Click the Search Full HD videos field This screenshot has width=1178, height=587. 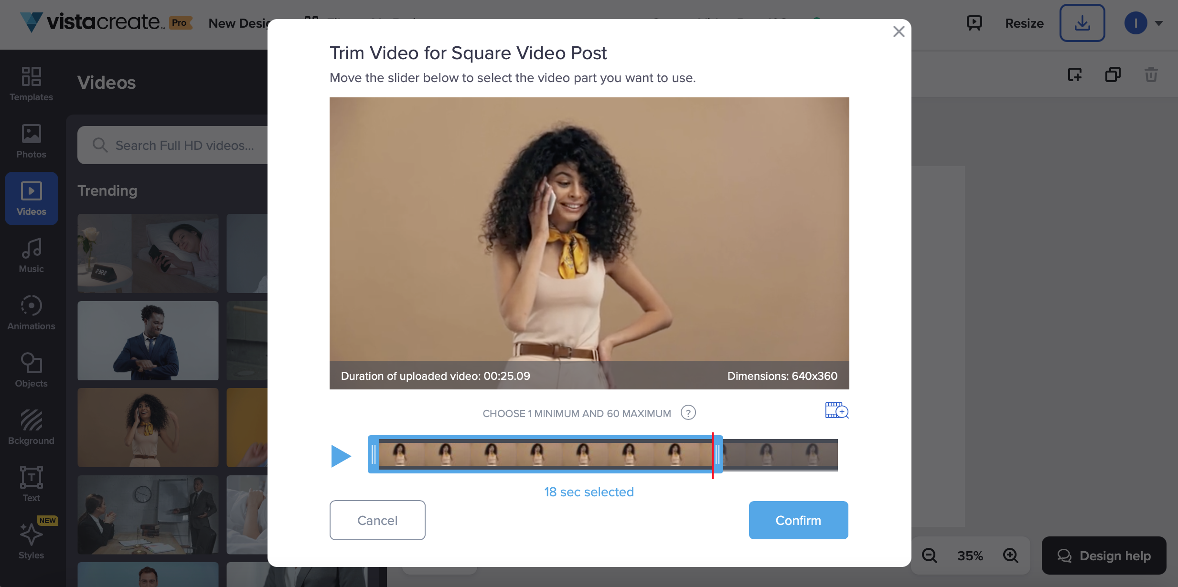point(172,145)
